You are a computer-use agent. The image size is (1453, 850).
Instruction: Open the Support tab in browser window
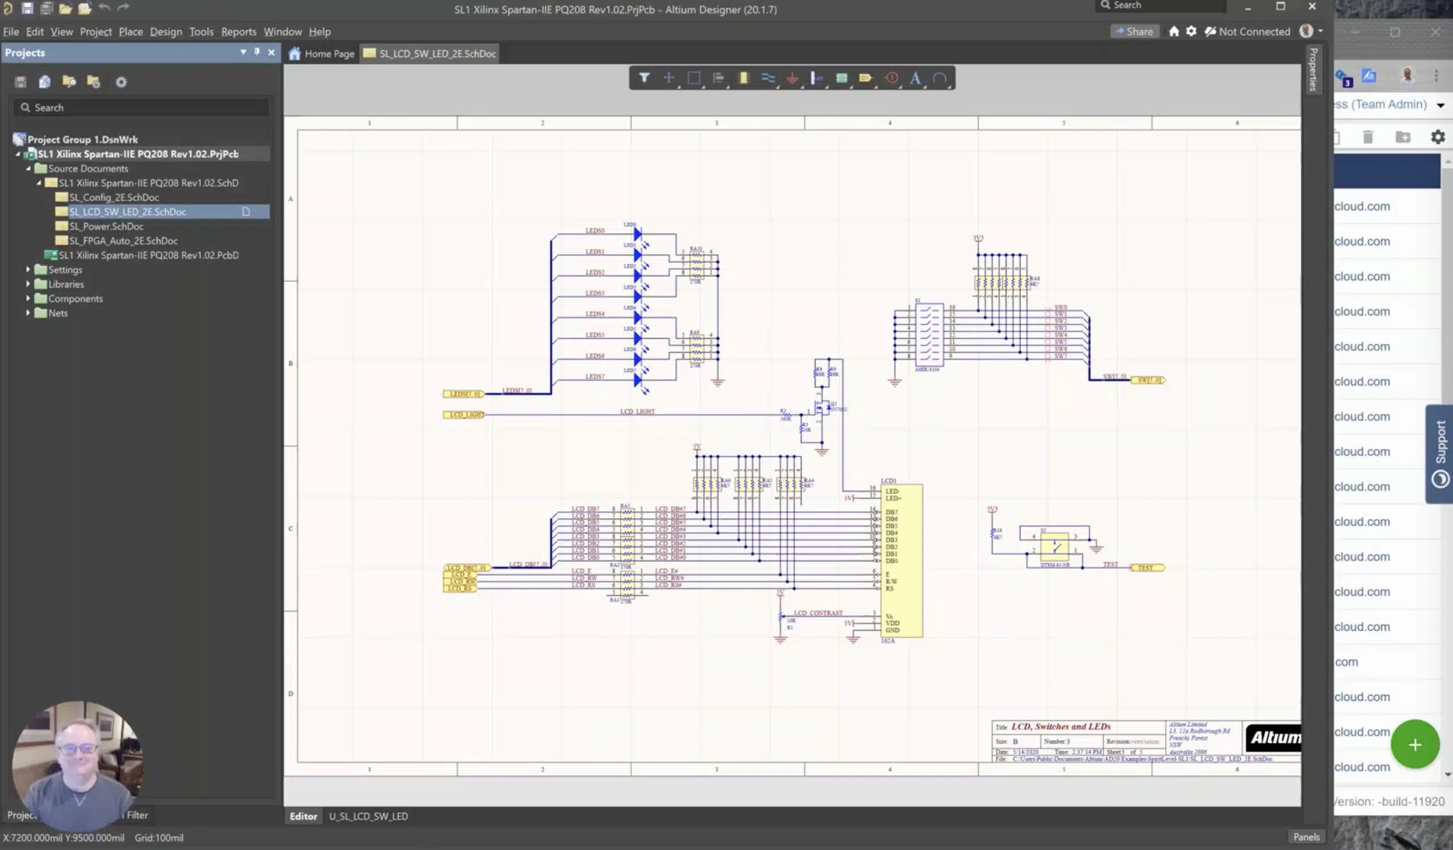click(x=1440, y=453)
